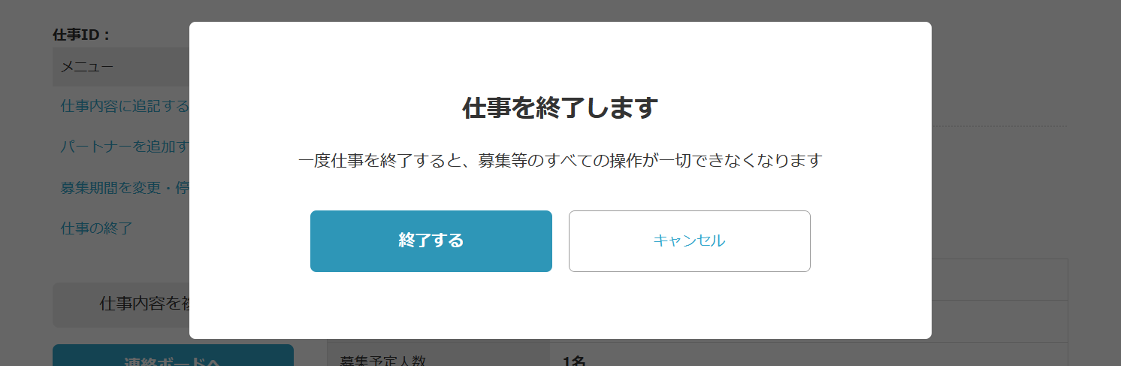1121x366 pixels.
Task: Click the キャンセル button in dialog
Action: coord(689,241)
